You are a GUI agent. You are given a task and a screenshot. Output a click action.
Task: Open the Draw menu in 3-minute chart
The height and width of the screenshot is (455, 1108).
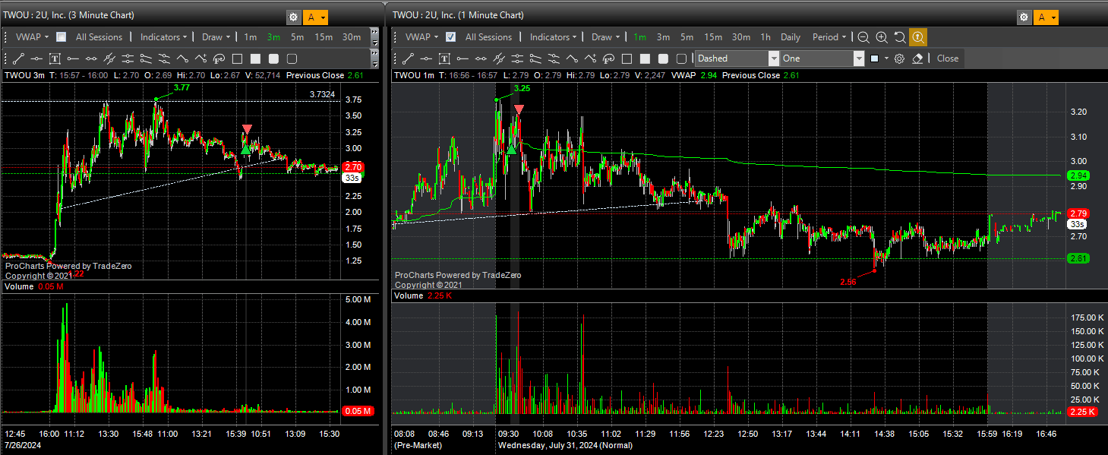216,37
